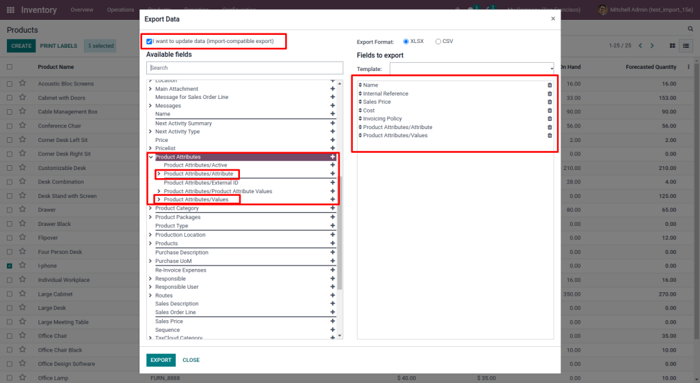Expand the Production Location node

150,235
